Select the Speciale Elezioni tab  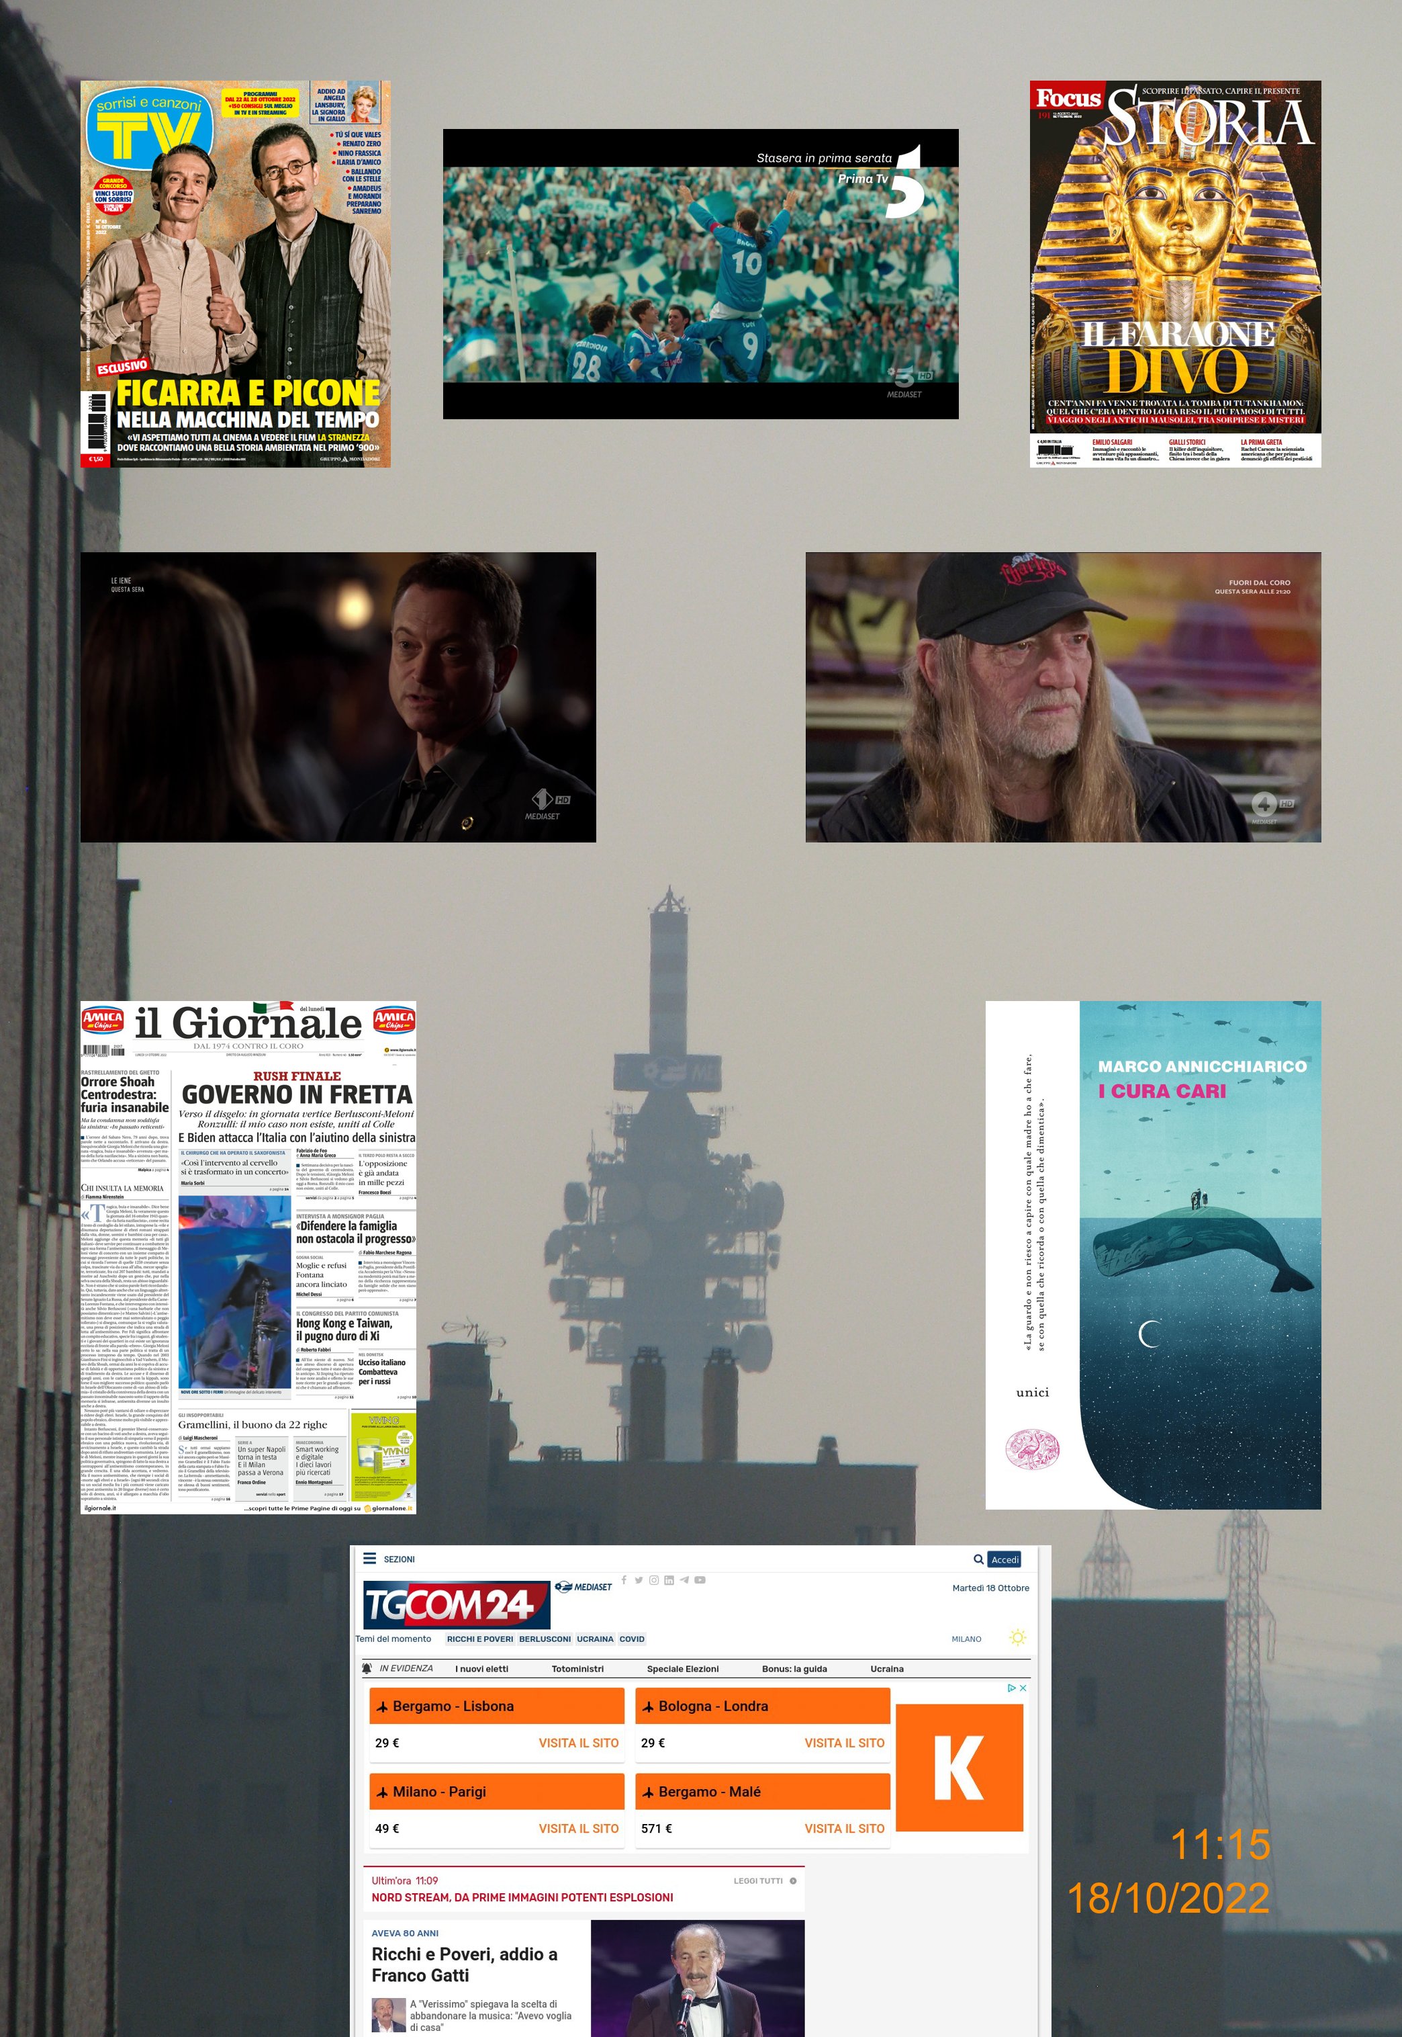click(x=683, y=1669)
